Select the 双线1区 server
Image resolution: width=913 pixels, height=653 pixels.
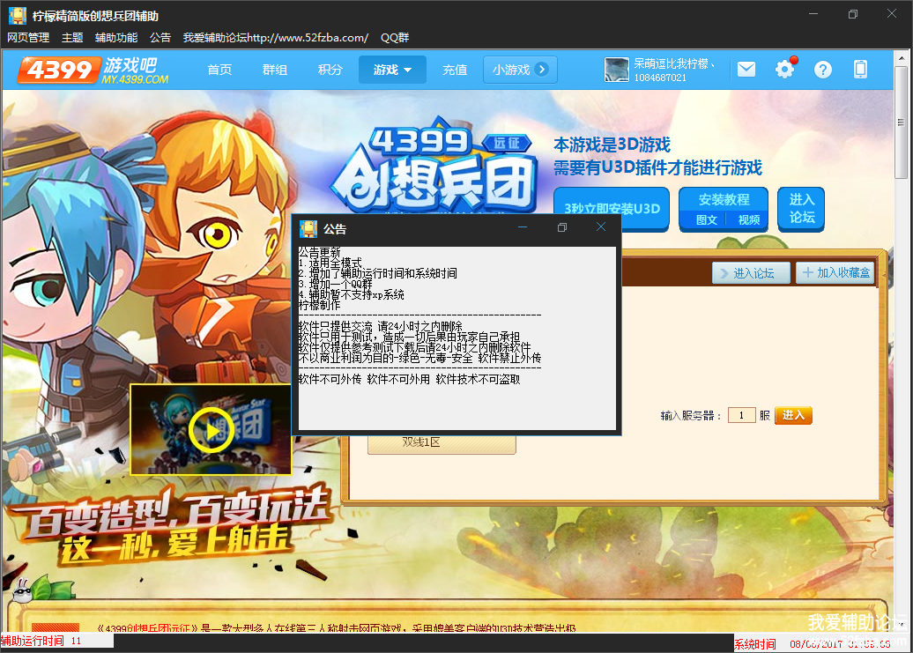click(442, 443)
